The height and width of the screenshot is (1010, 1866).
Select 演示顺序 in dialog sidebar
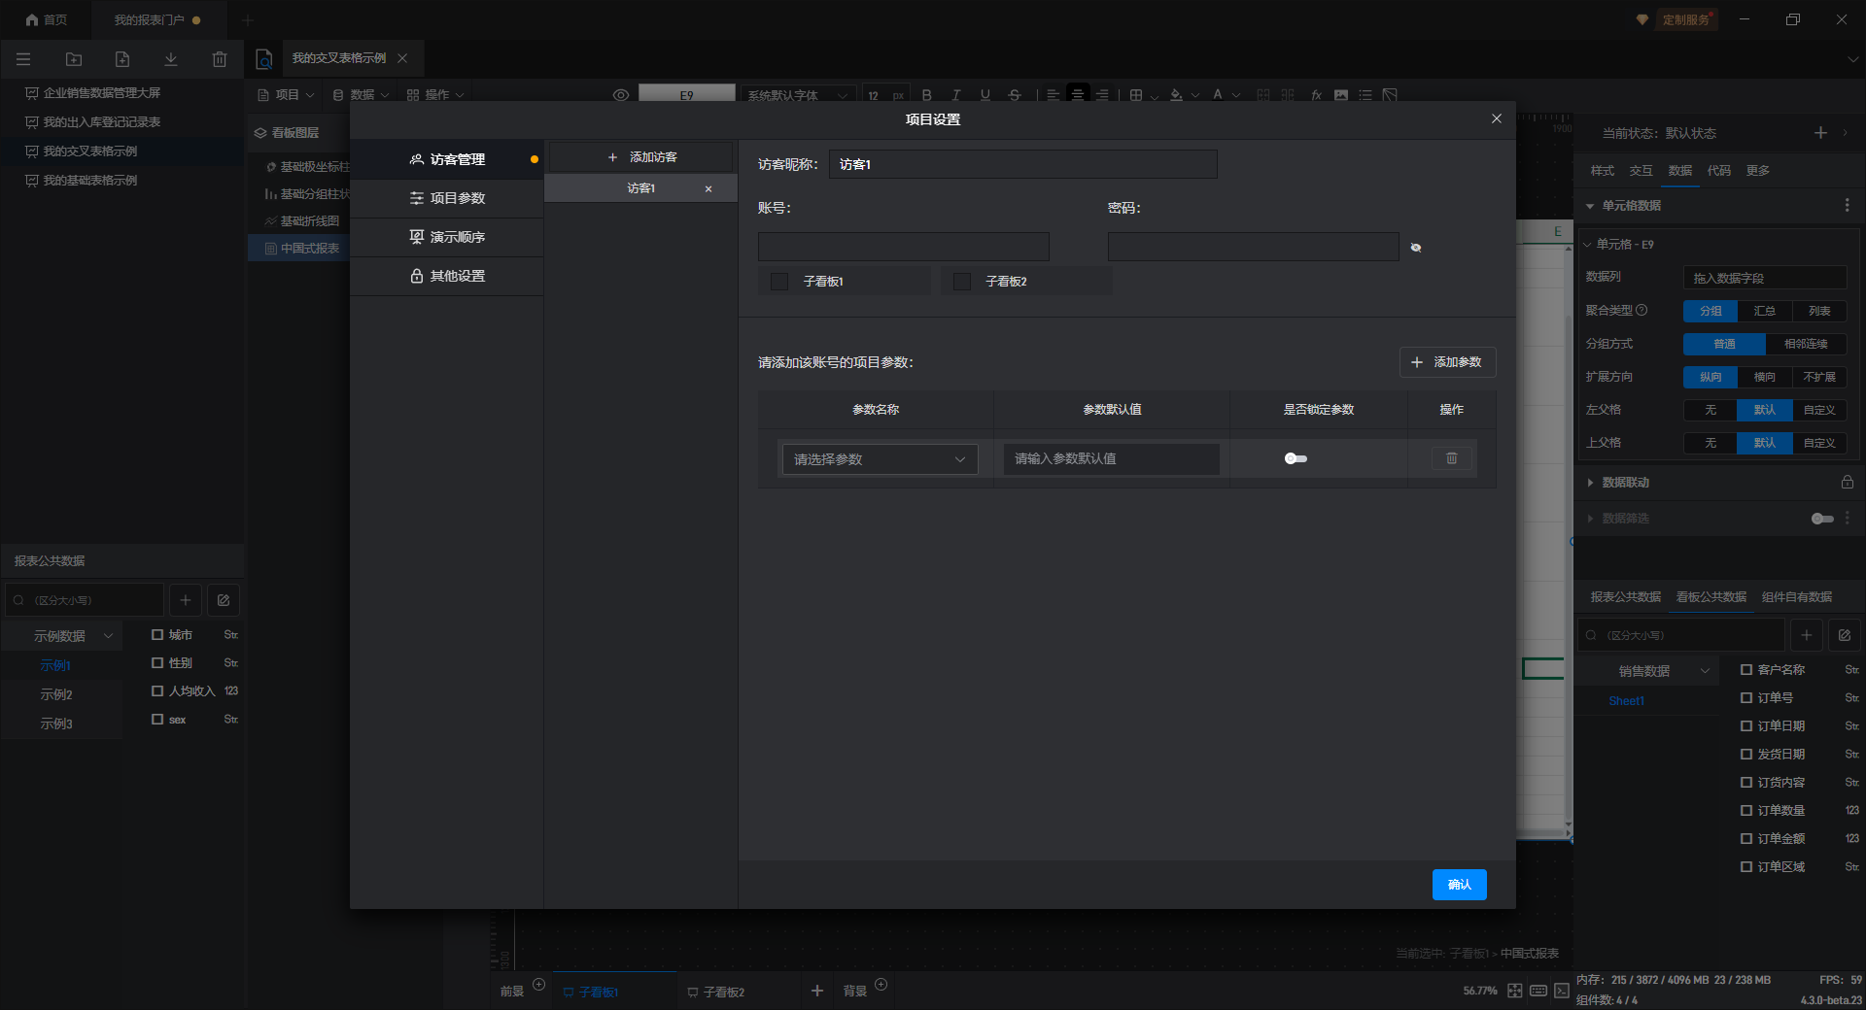446,237
